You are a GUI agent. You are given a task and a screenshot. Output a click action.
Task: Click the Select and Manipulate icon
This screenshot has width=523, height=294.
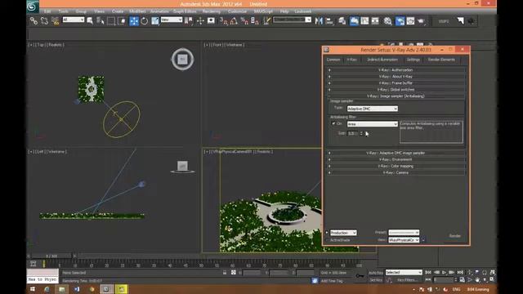[200, 21]
